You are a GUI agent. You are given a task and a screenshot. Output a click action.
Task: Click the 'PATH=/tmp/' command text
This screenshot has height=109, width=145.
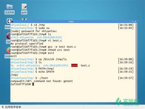point(46,69)
